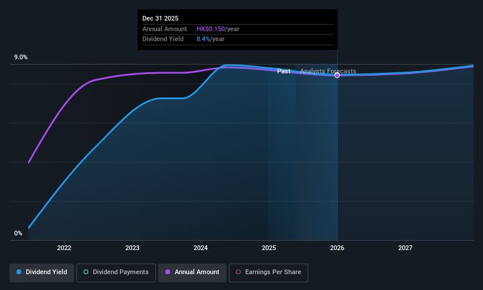The width and height of the screenshot is (483, 290).
Task: Click the HK$0.150/year tooltip value
Action: 218,29
